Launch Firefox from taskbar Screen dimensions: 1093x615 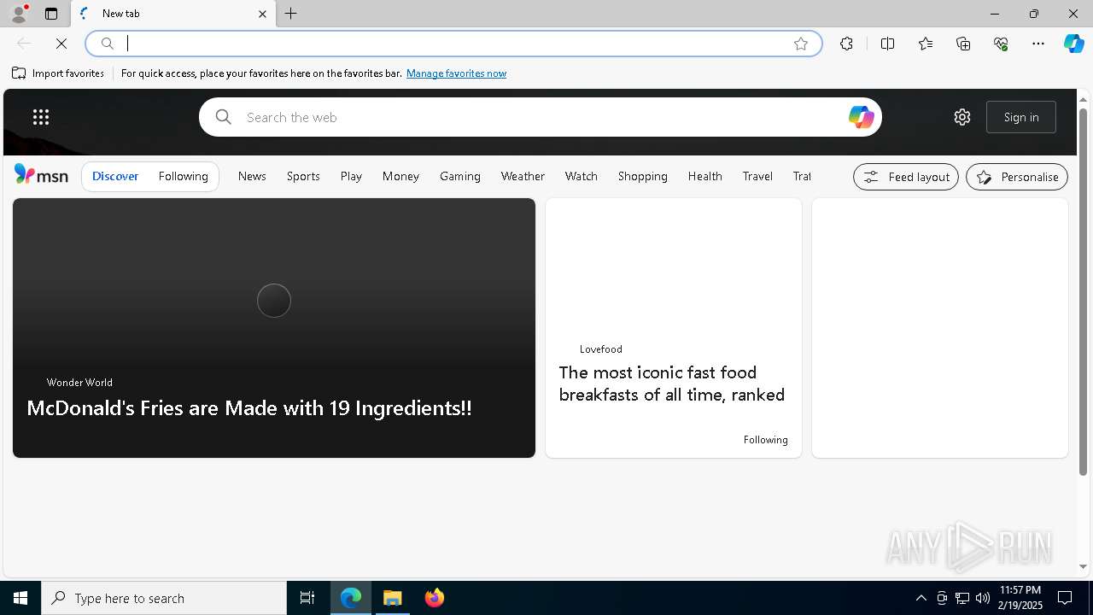(435, 598)
